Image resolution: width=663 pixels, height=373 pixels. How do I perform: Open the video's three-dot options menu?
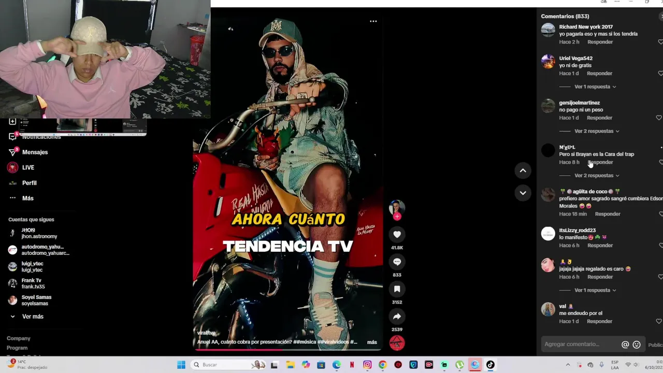pos(373,21)
